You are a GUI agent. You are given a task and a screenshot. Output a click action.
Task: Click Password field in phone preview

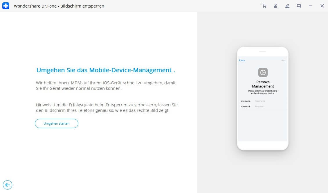pyautogui.click(x=263, y=107)
